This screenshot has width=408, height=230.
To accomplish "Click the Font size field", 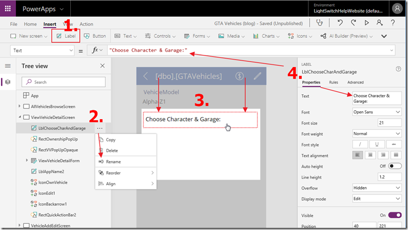I will [389, 122].
